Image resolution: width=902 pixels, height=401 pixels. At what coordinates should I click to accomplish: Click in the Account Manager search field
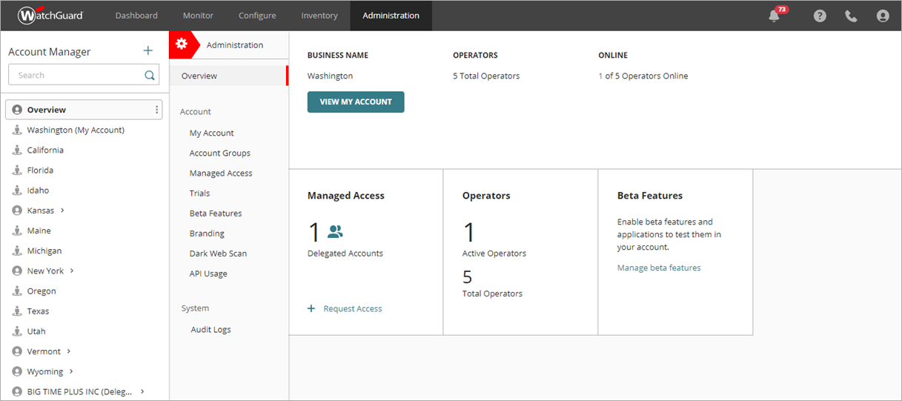coord(83,75)
